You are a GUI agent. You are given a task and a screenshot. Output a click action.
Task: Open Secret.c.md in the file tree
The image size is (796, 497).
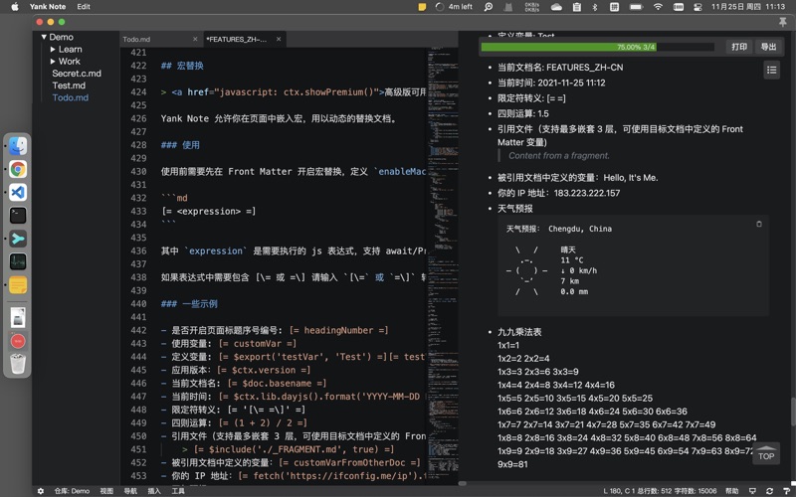click(77, 74)
